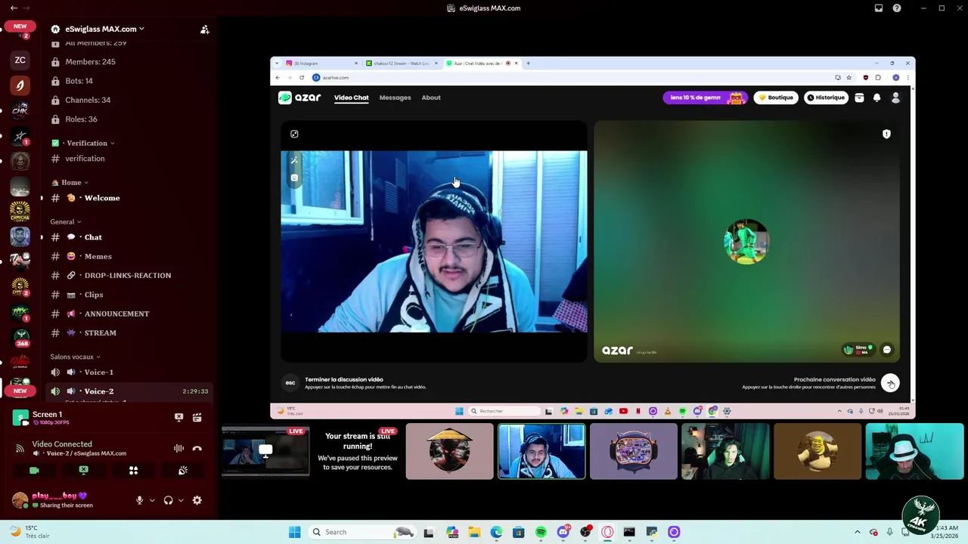Viewport: 968px width, 544px height.
Task: Click the esc end discussion button
Action: (290, 383)
